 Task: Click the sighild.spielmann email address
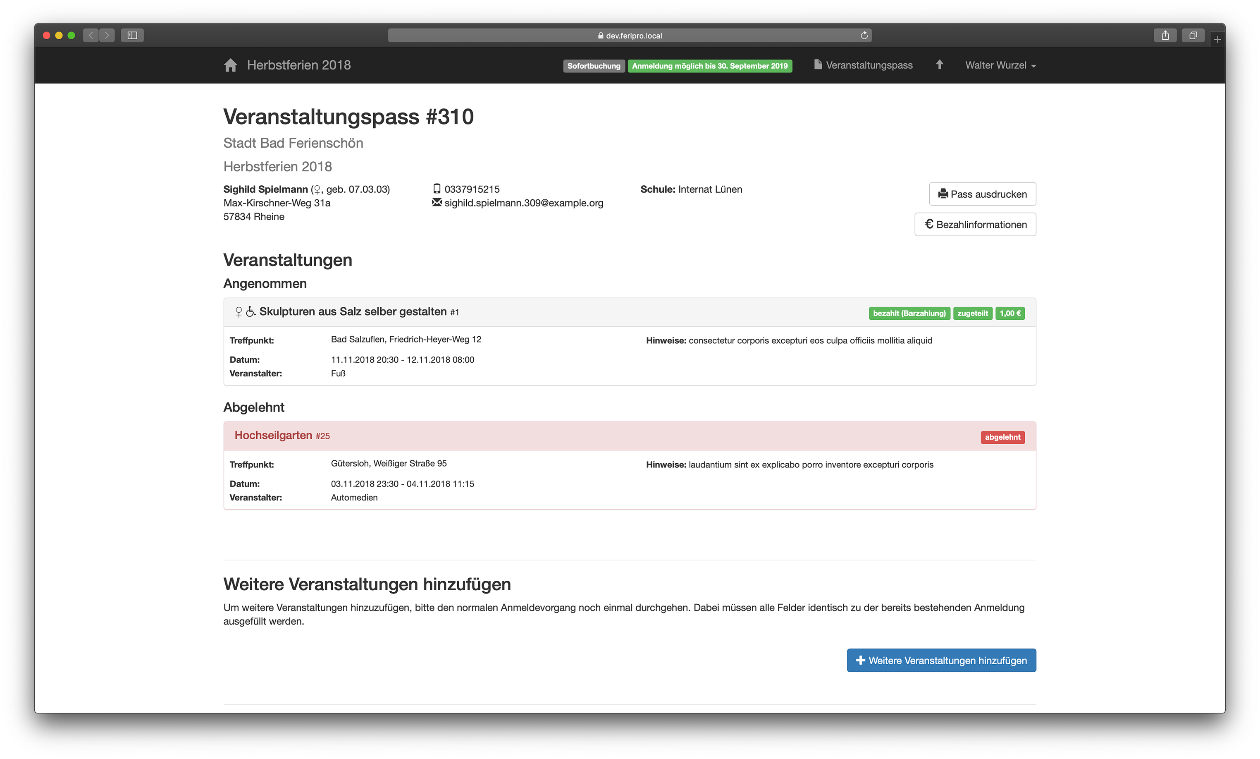coord(523,203)
